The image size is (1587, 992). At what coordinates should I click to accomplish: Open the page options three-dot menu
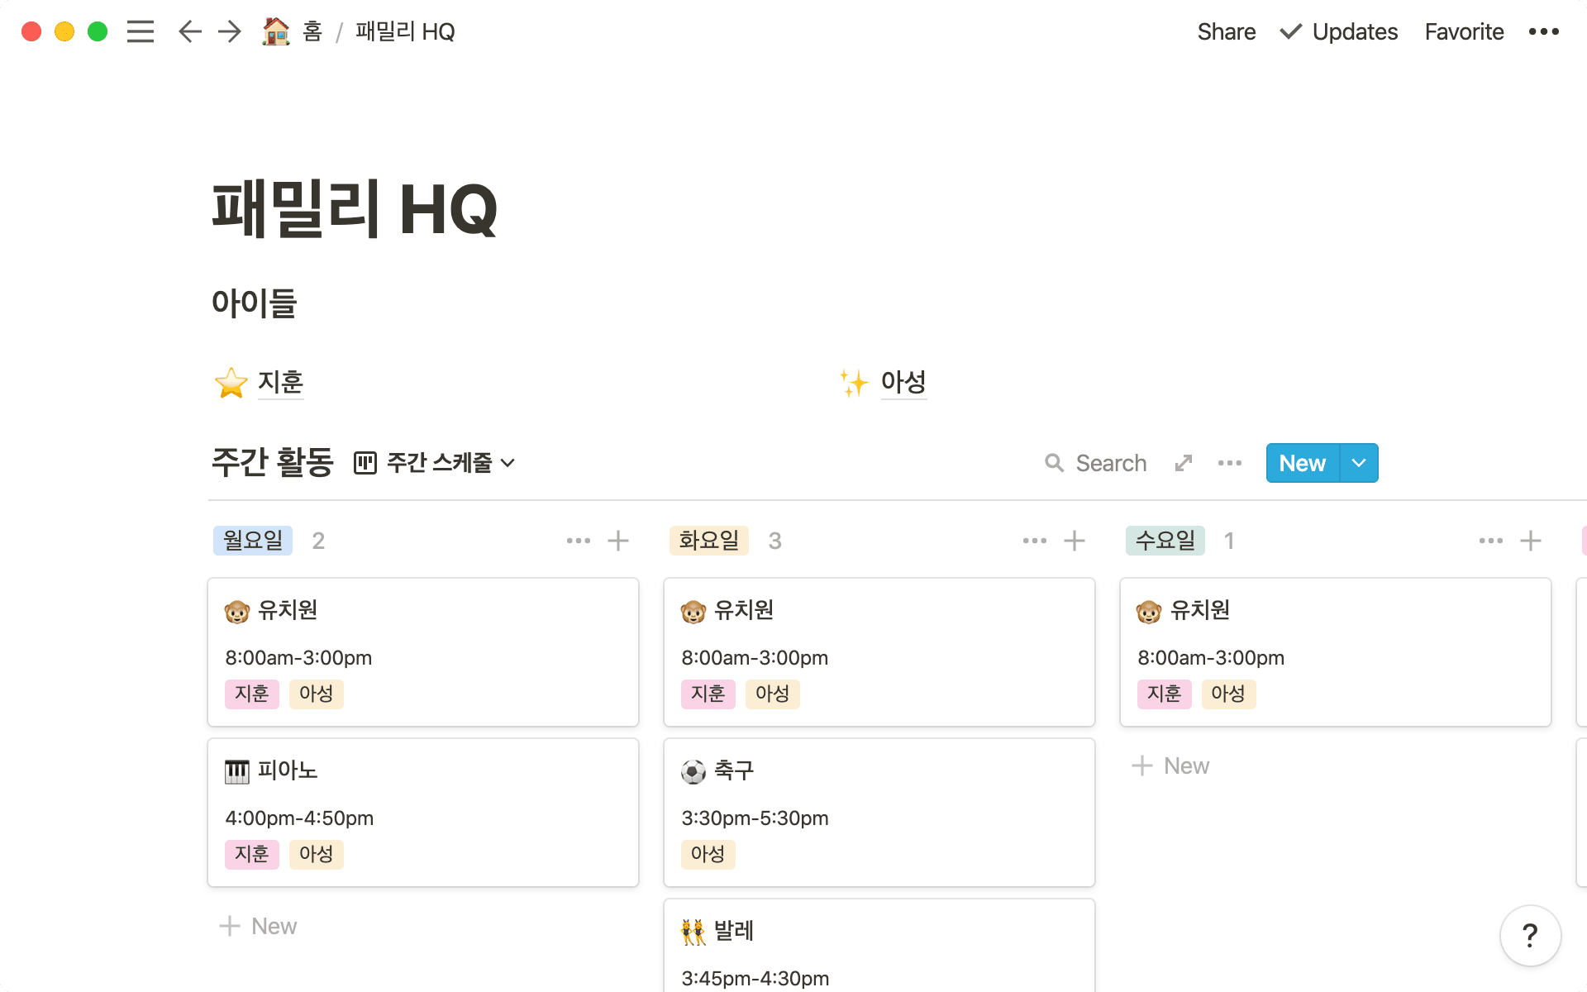pos(1543,31)
